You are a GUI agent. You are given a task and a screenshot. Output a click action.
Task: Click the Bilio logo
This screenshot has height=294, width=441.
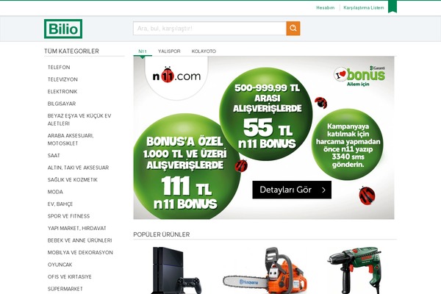[63, 29]
